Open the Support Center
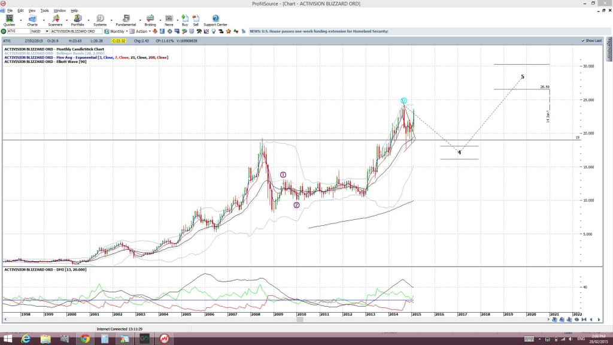The height and width of the screenshot is (345, 613). point(216,20)
